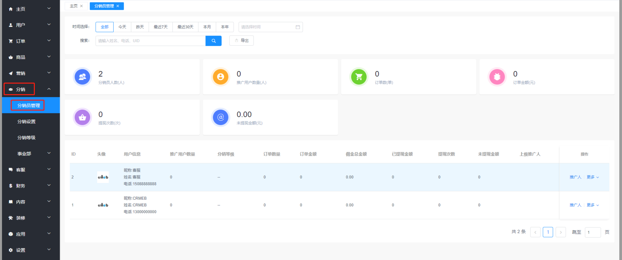Click the blue search magnifier button
622x260 pixels.
(213, 41)
